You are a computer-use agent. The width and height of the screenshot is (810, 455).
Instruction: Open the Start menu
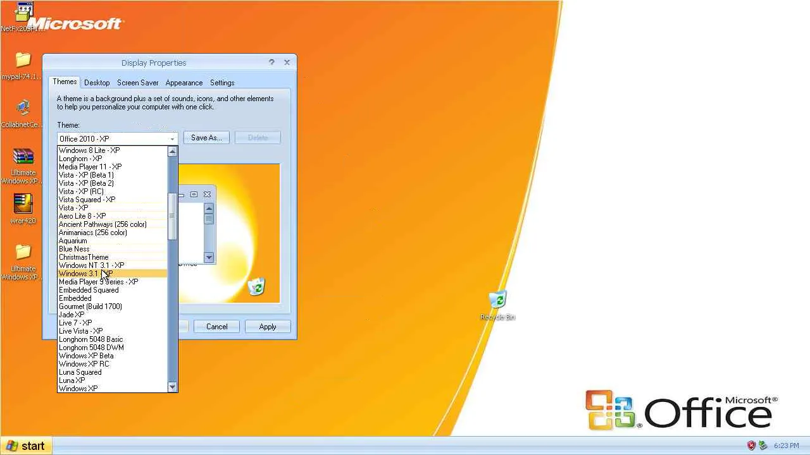point(26,446)
